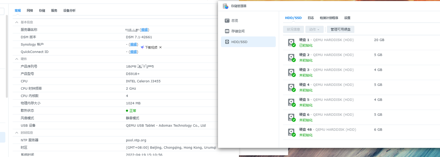Viewport: 440px width, 157px height.
Task: Click the disk icon for 硬盘 4
Action: pyautogui.click(x=291, y=88)
